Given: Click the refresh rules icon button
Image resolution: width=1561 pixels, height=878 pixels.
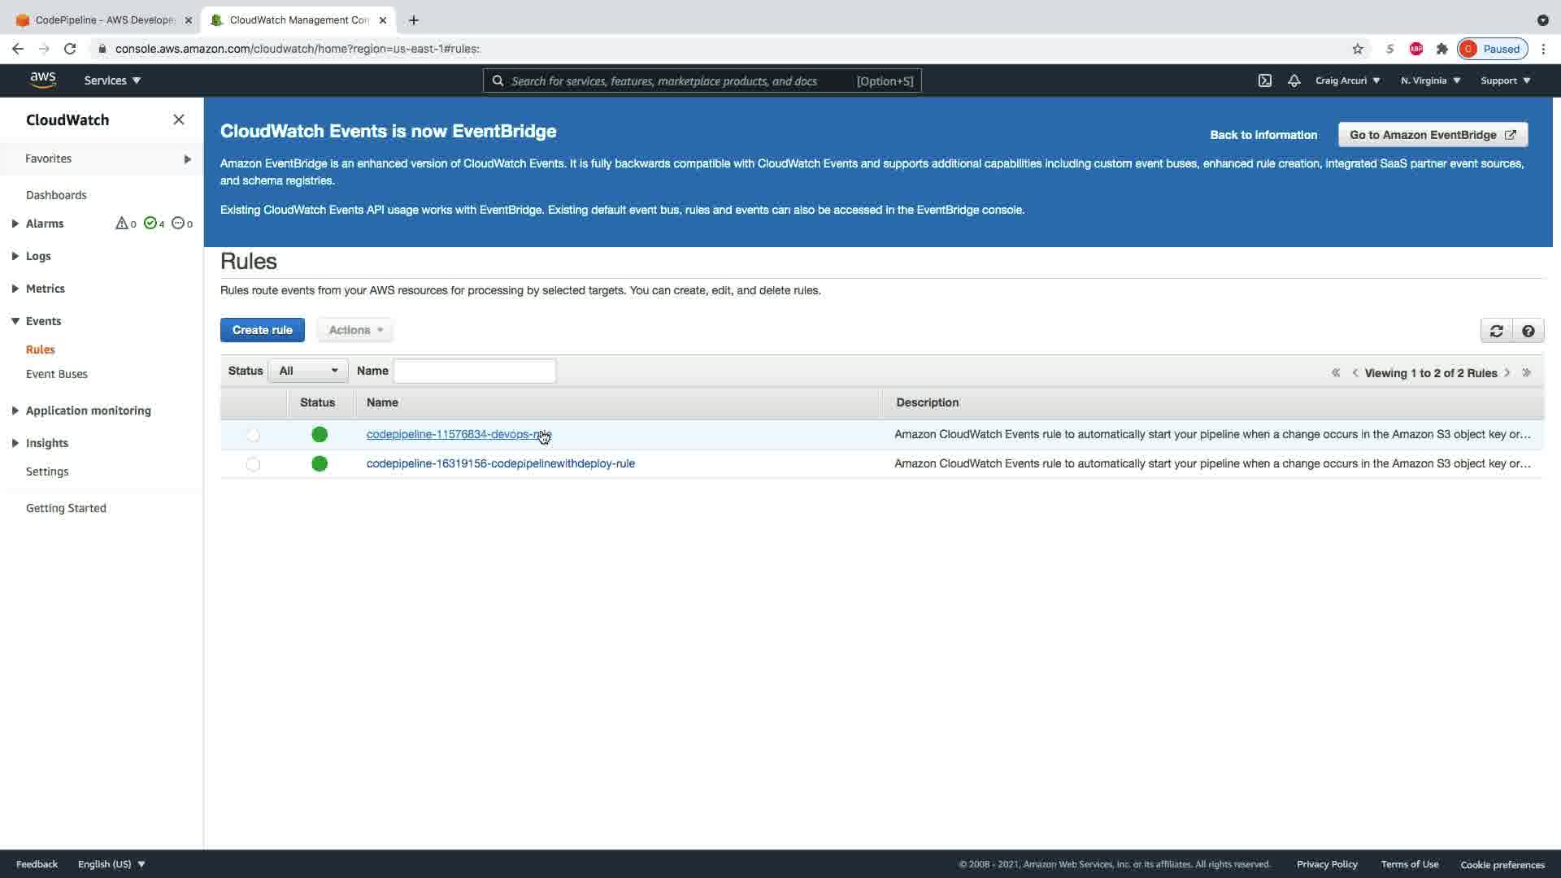Looking at the screenshot, I should click(x=1496, y=331).
